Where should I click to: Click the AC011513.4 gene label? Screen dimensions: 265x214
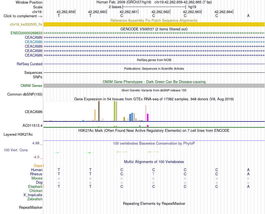pyautogui.click(x=32, y=126)
